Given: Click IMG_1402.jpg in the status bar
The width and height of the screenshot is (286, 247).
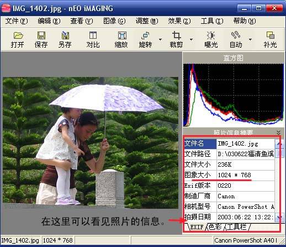Looking at the screenshot, I should tap(20, 240).
